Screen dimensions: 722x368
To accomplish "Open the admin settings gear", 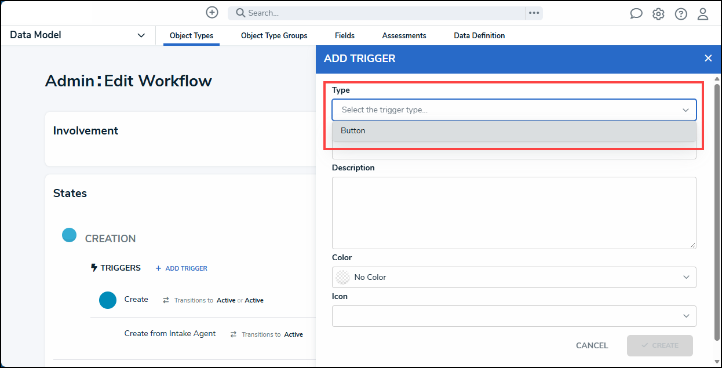I will 658,14.
